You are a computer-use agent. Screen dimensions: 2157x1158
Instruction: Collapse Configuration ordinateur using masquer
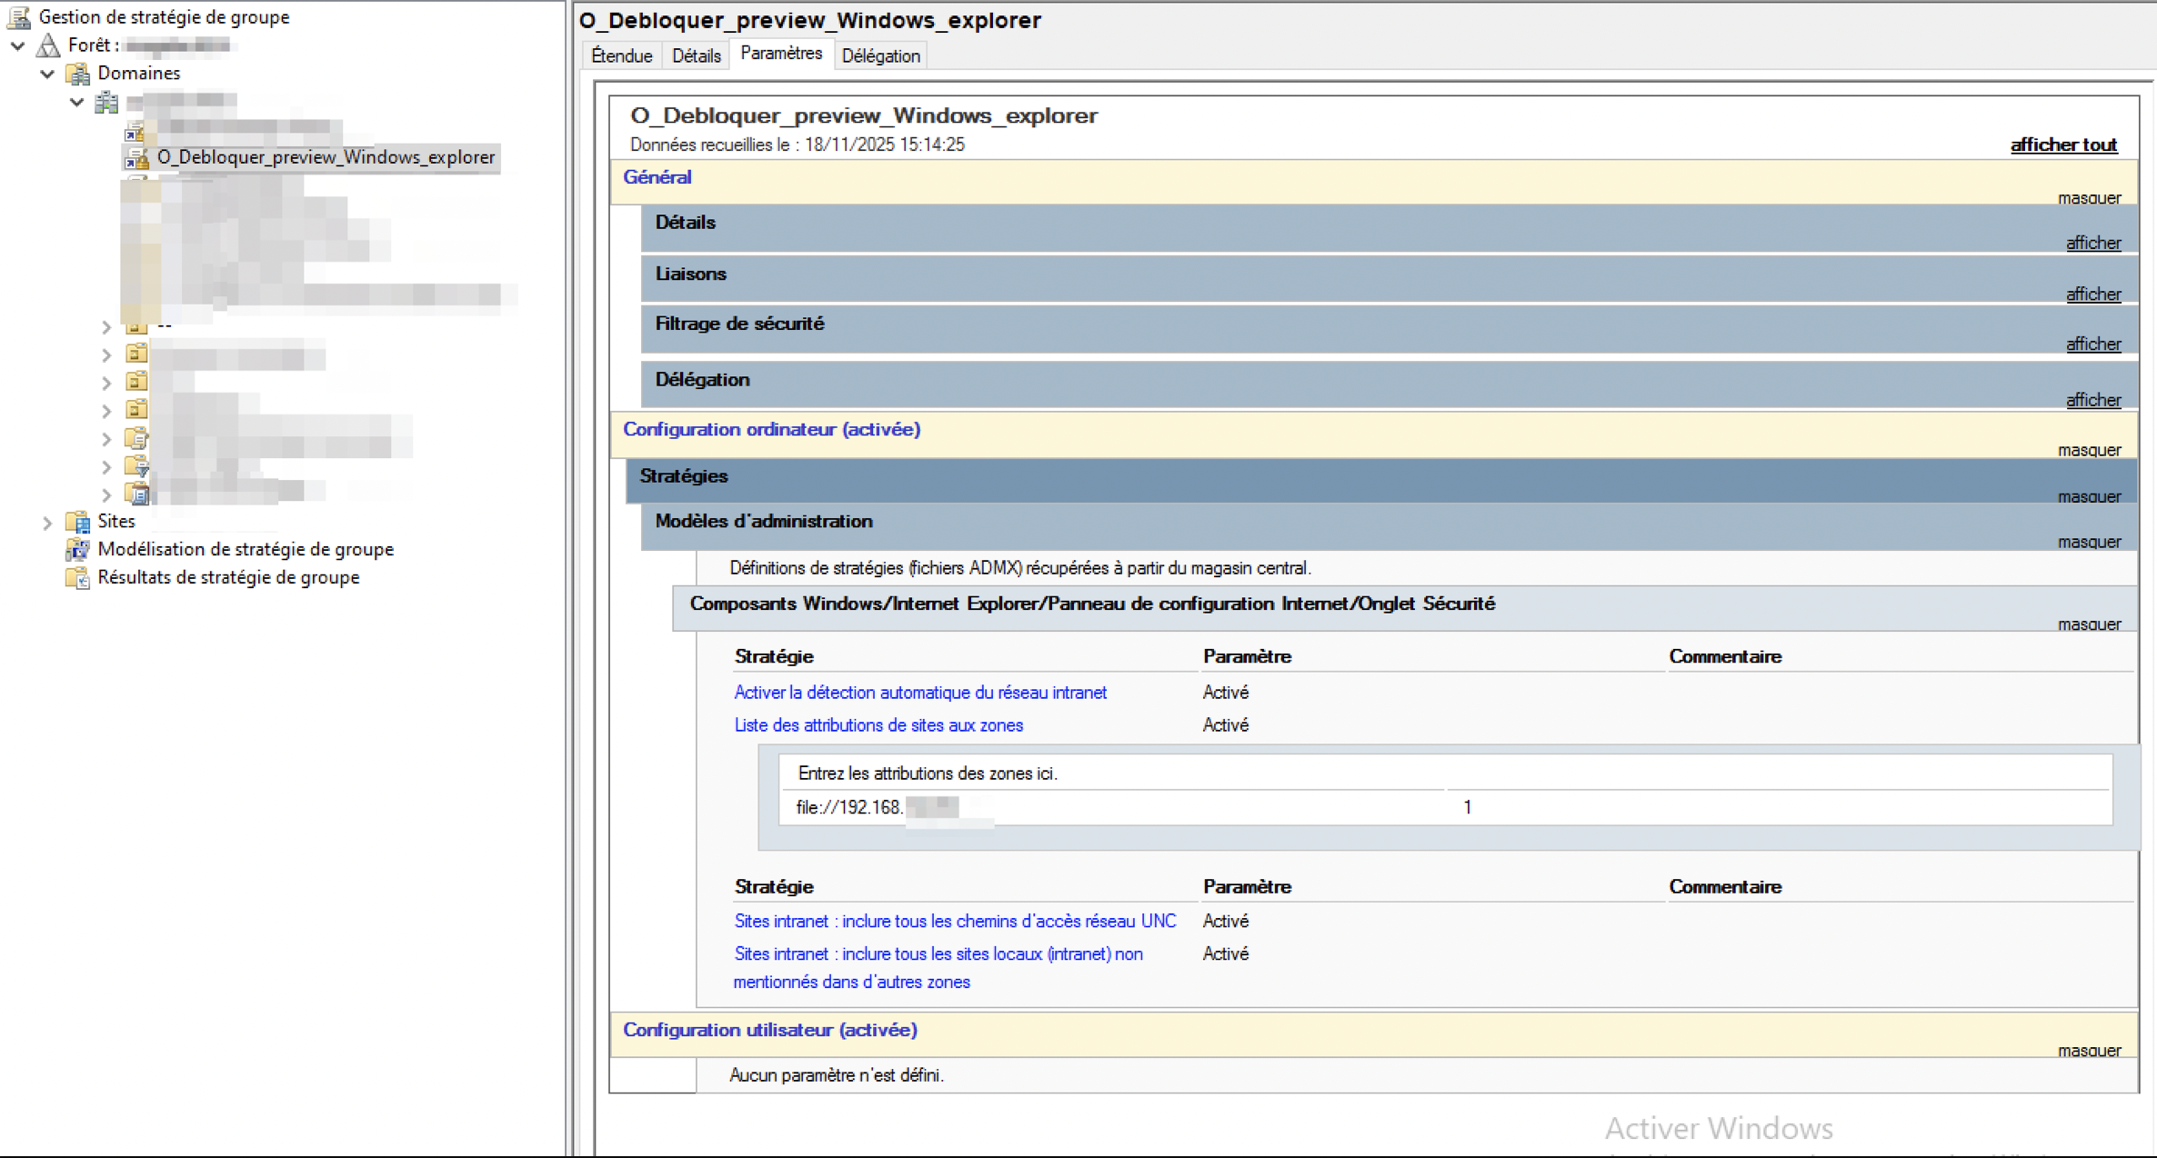pyautogui.click(x=2089, y=449)
